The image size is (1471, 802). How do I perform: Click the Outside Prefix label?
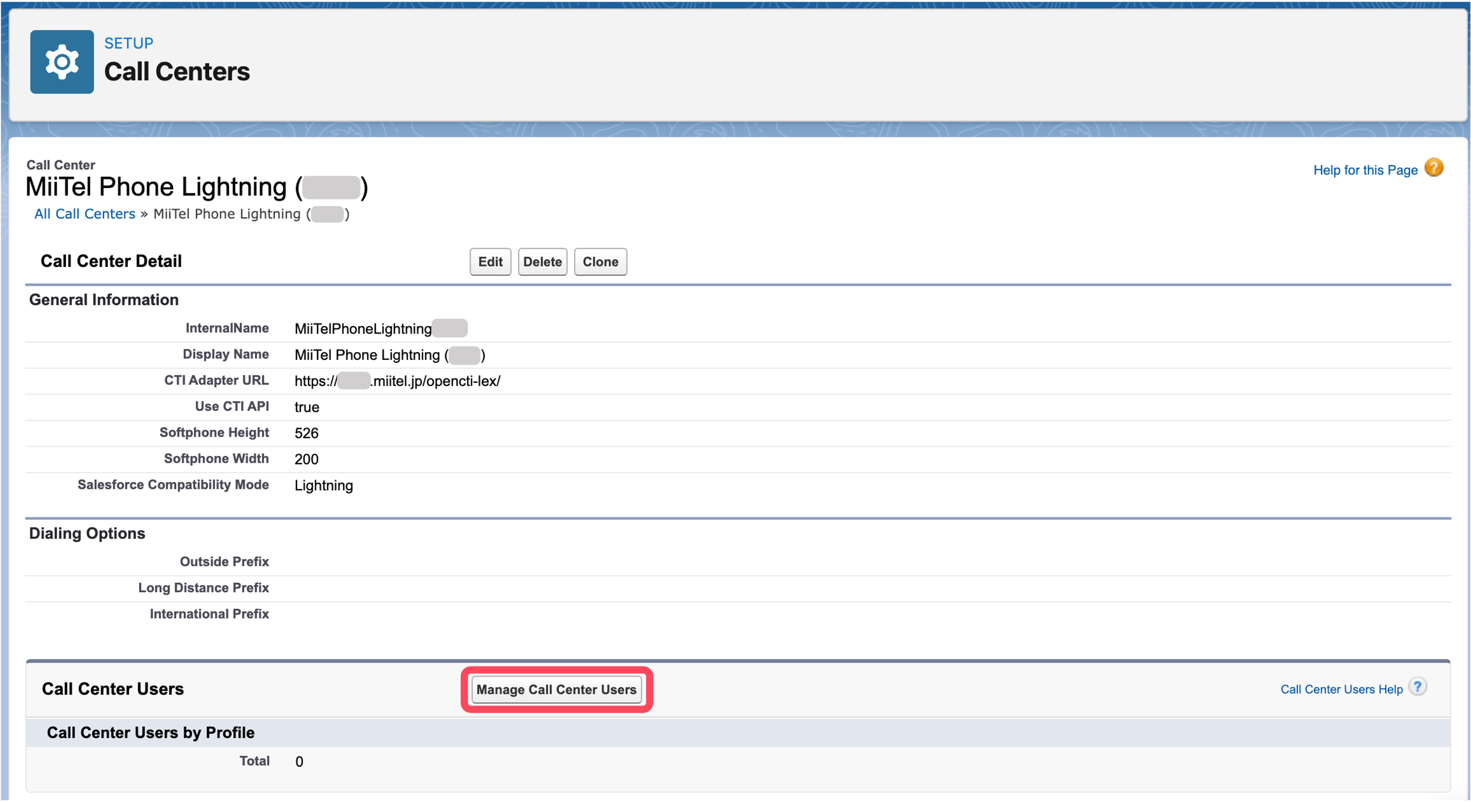tap(224, 562)
